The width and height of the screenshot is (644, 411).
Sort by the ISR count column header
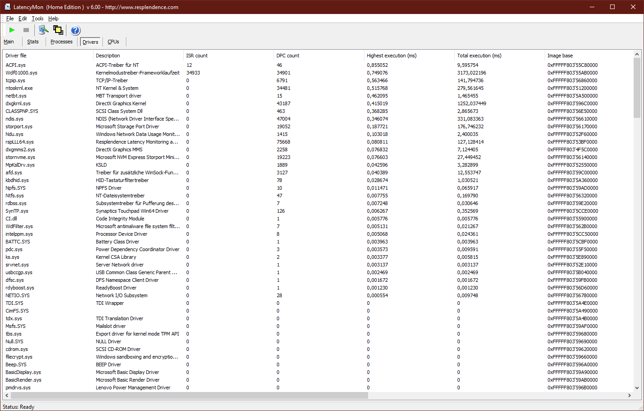pyautogui.click(x=229, y=56)
